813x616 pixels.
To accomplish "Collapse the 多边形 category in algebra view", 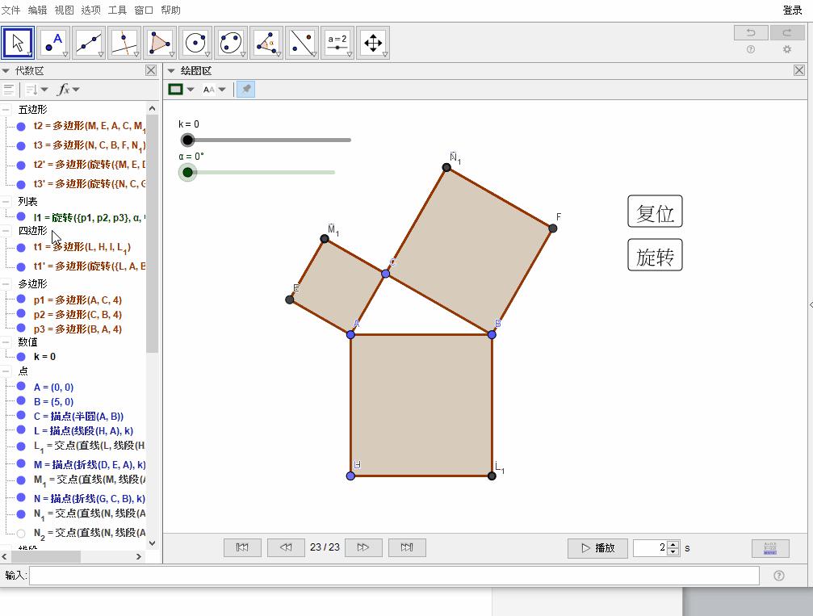I will coord(6,284).
